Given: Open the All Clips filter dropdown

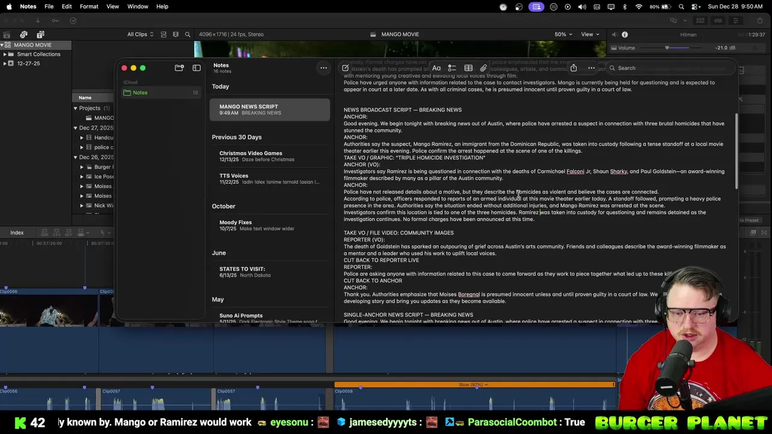Looking at the screenshot, I should coord(140,34).
